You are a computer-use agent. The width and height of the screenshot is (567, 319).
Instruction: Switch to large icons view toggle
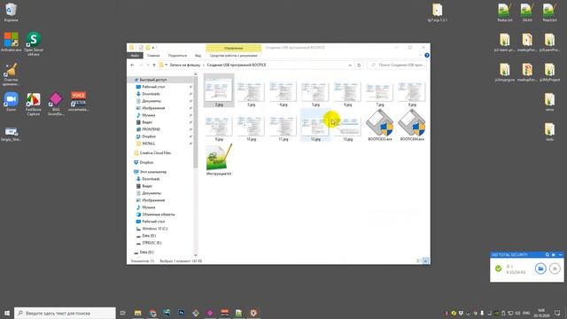click(x=425, y=261)
